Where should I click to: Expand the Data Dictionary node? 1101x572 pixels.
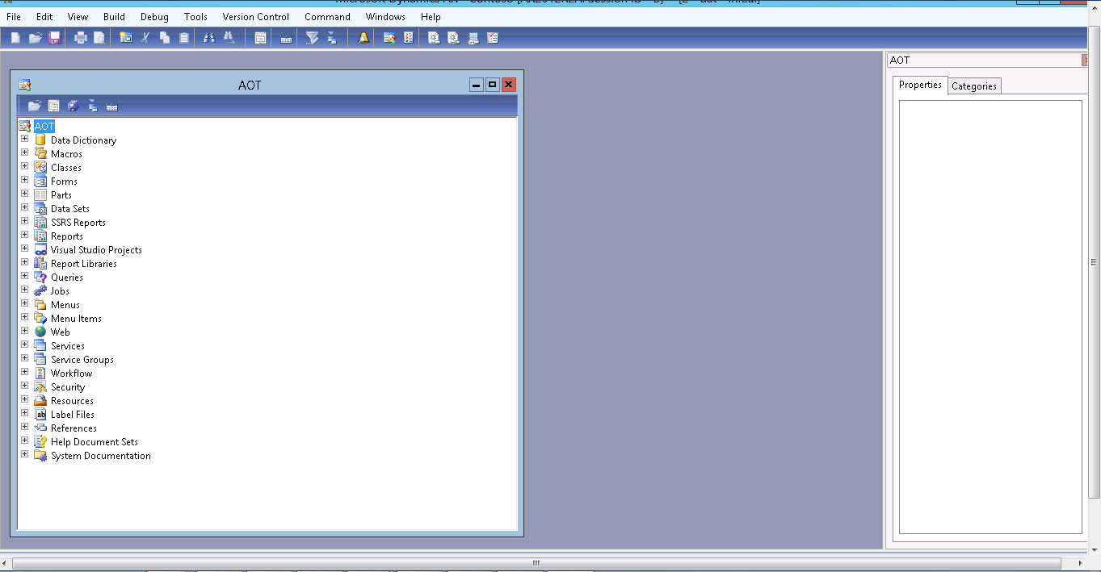coord(24,140)
